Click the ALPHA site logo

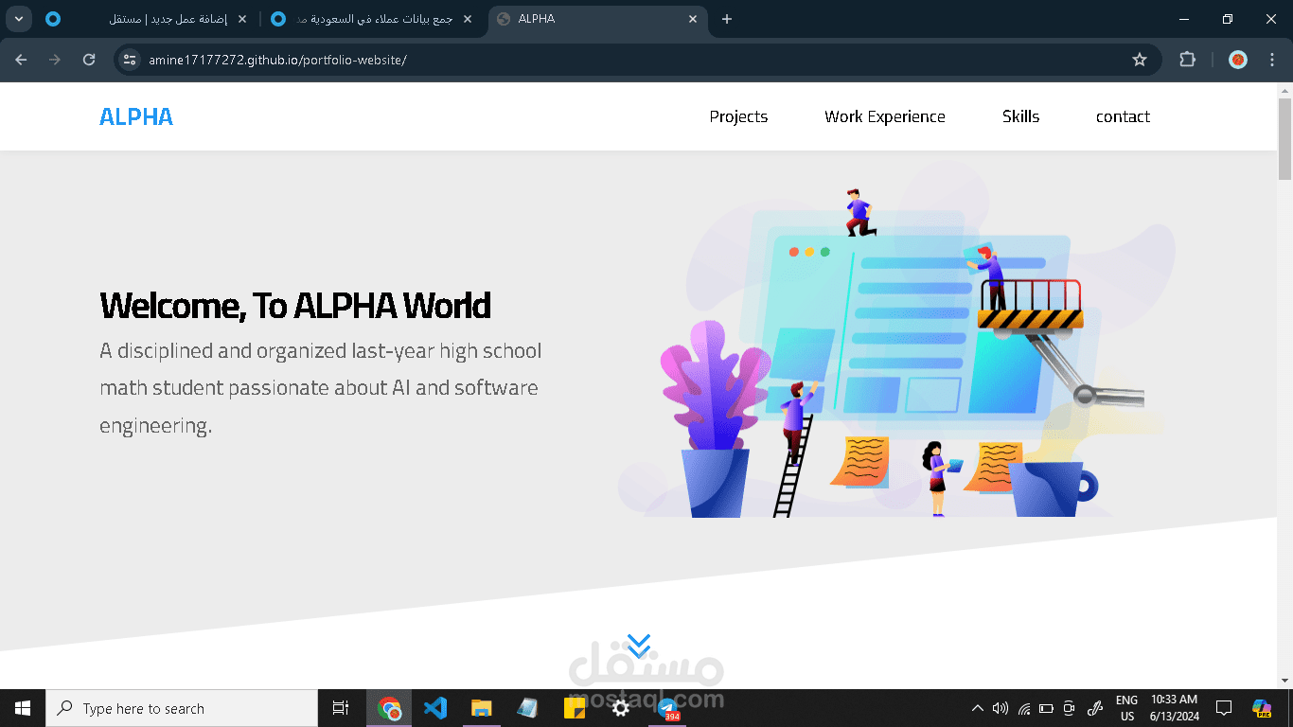click(135, 116)
